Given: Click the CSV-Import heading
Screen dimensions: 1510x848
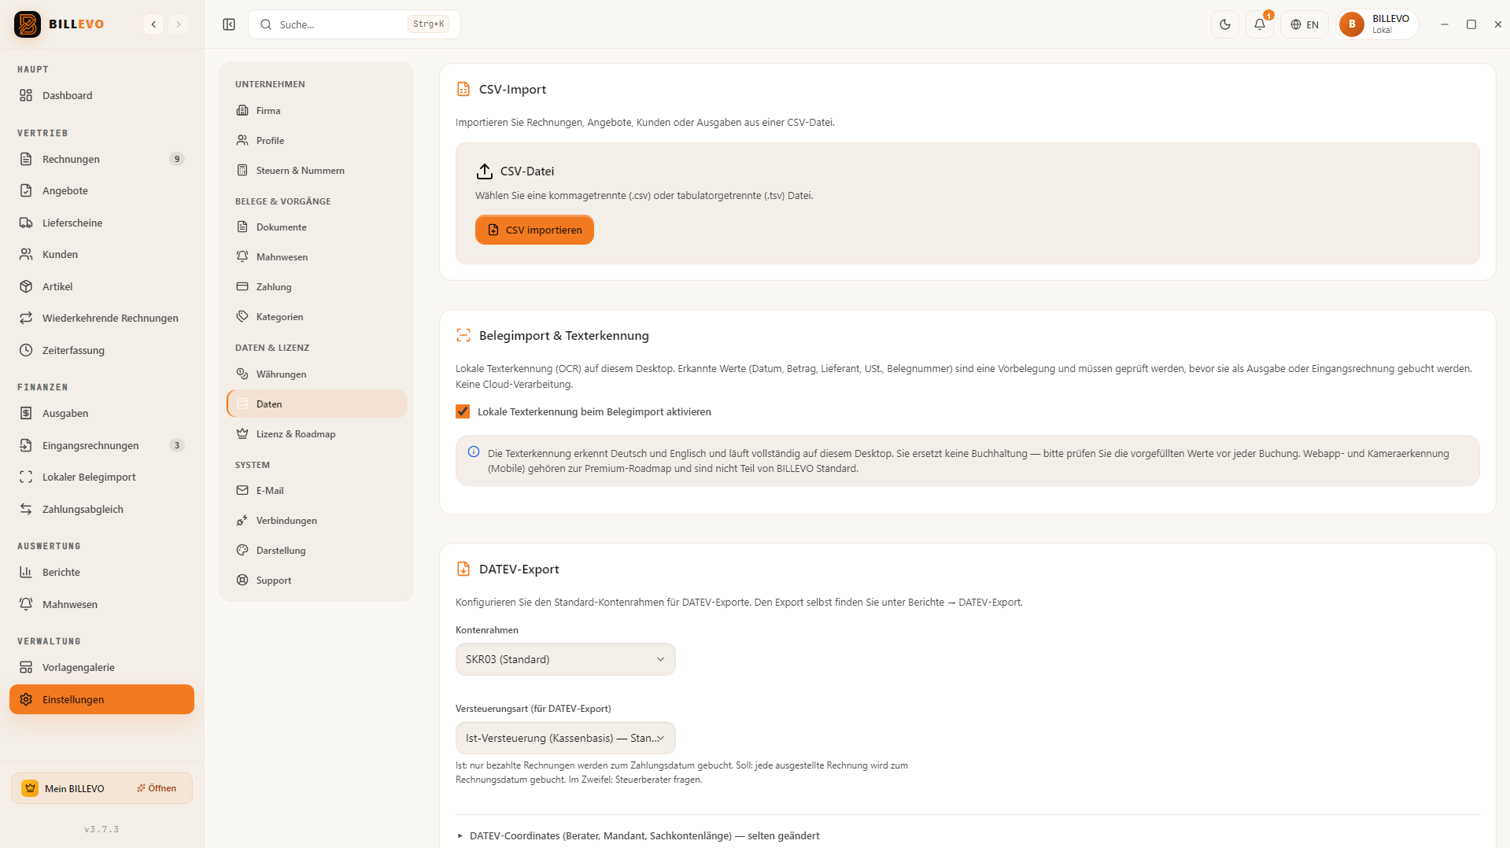Looking at the screenshot, I should [512, 89].
